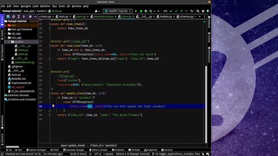This screenshot has height=156, width=278.
Task: Open Search Everywhere magnifier icon
Action: point(198,11)
